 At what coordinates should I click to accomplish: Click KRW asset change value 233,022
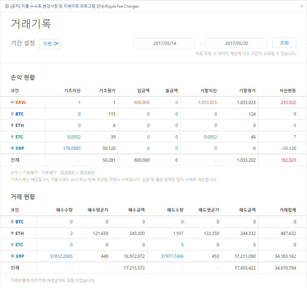288,102
